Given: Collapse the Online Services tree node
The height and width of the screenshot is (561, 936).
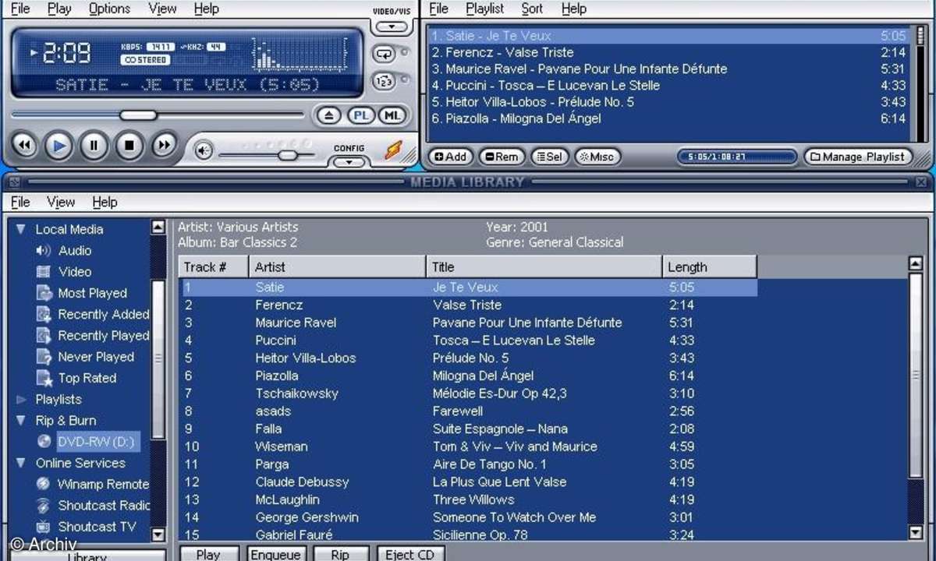Looking at the screenshot, I should coord(21,463).
